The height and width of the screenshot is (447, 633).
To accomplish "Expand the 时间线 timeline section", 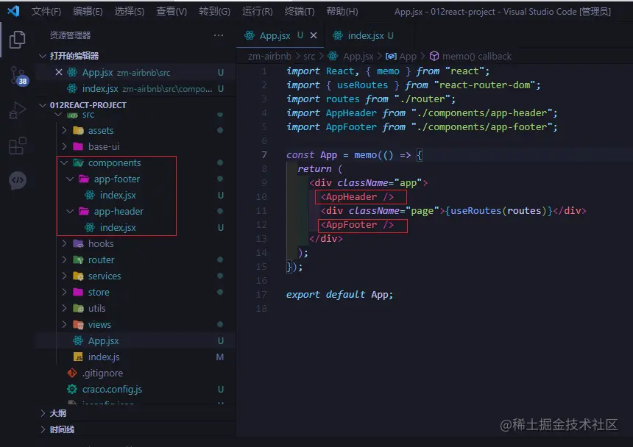I will pyautogui.click(x=43, y=429).
